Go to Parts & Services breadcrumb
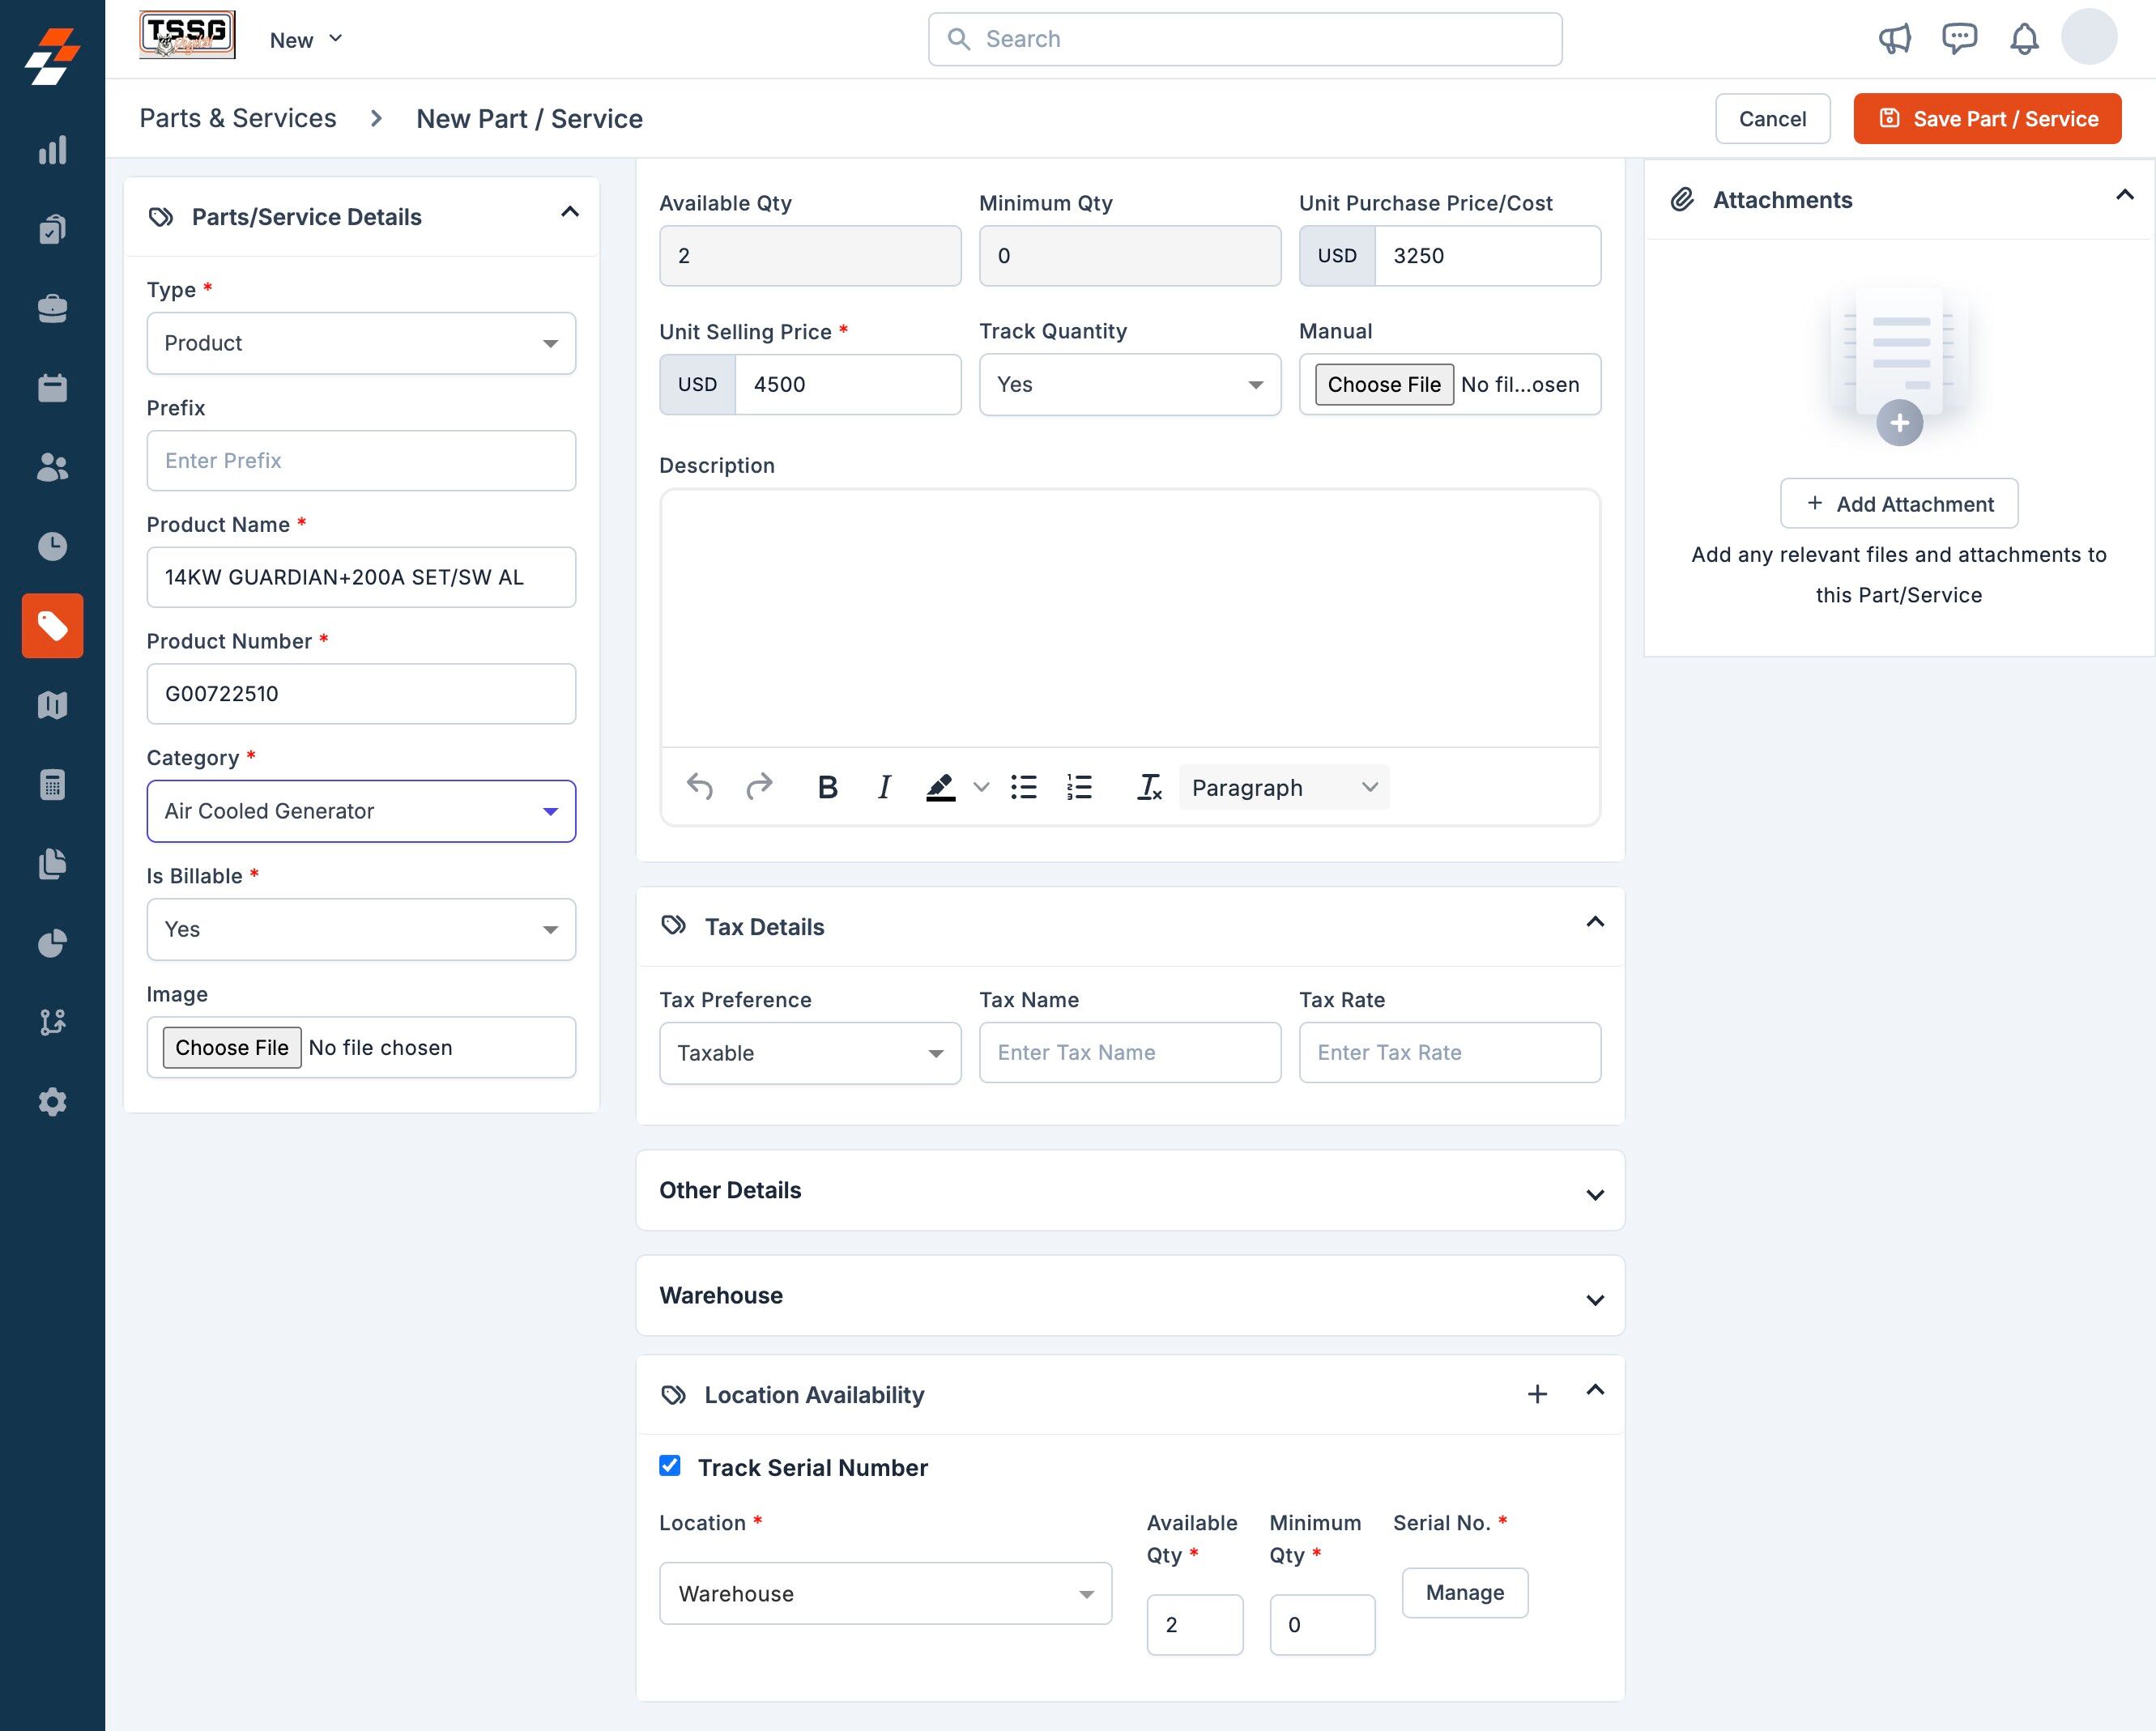 (237, 118)
